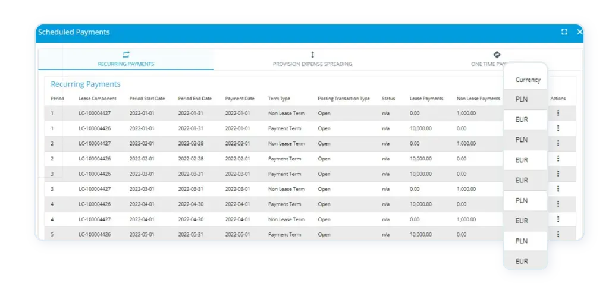The height and width of the screenshot is (296, 609).
Task: Open actions menu for period 3 LC-100004426 row
Action: click(558, 174)
